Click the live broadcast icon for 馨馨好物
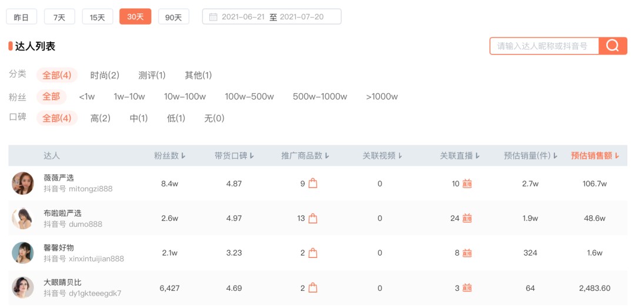Viewport: 635px width, 306px height. point(467,253)
